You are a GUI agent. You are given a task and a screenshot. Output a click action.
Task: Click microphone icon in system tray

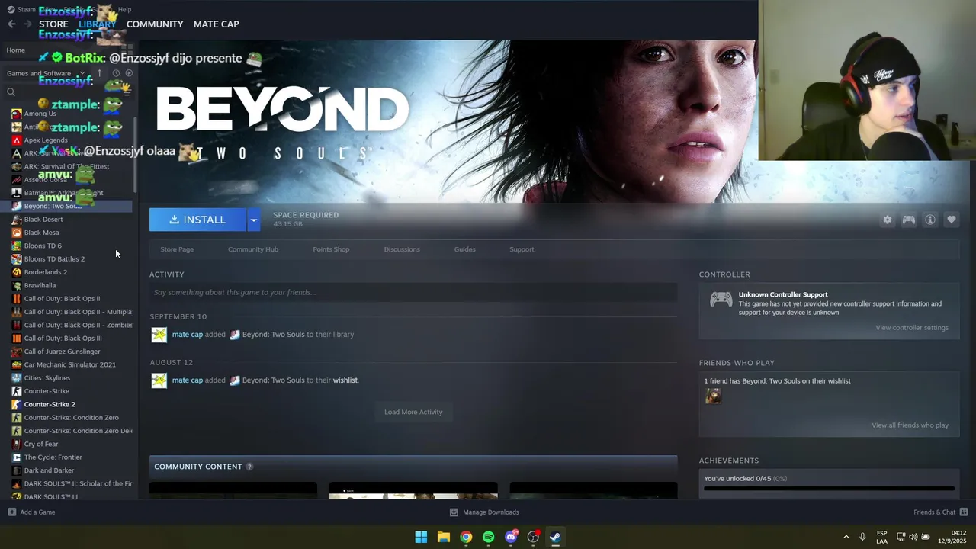tap(862, 537)
